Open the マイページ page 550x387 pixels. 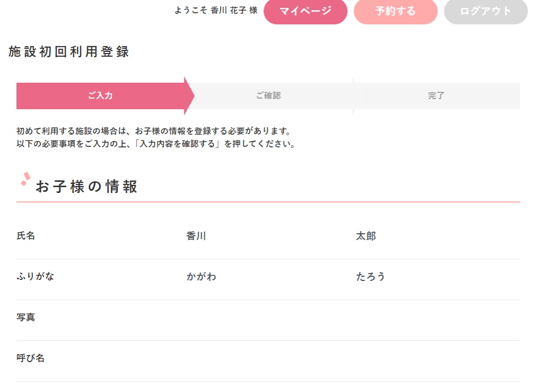pos(305,11)
